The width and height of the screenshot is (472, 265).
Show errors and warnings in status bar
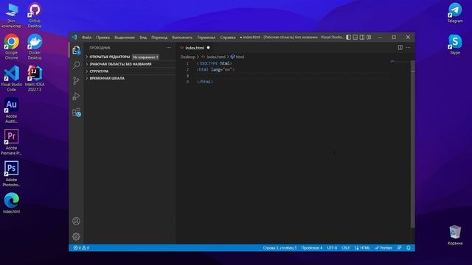tap(81, 248)
